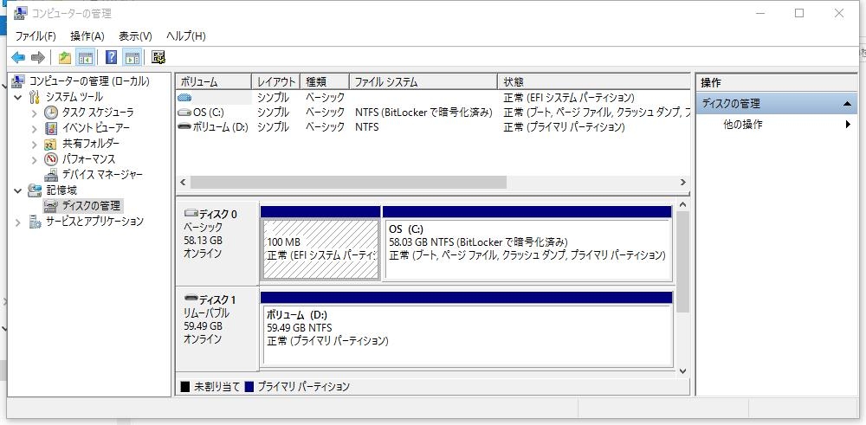
Task: Click the Forward arrow toolbar icon
Action: click(x=37, y=57)
